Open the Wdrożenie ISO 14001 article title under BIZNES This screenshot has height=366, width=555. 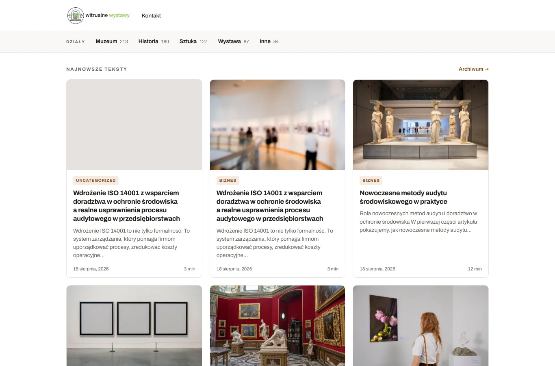[270, 206]
